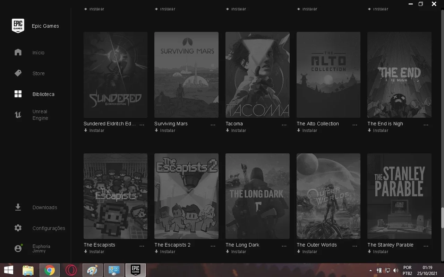444x277 pixels.
Task: Open three-dot menu for Tacoma
Action: [x=284, y=125]
